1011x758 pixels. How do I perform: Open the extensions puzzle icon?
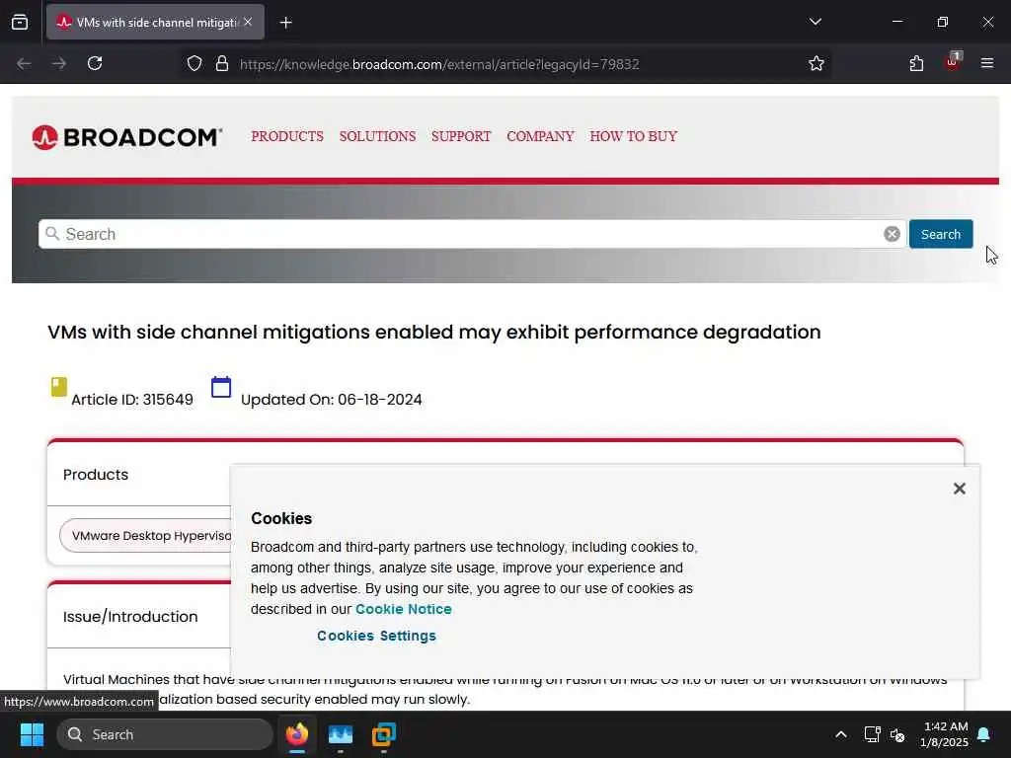point(916,64)
